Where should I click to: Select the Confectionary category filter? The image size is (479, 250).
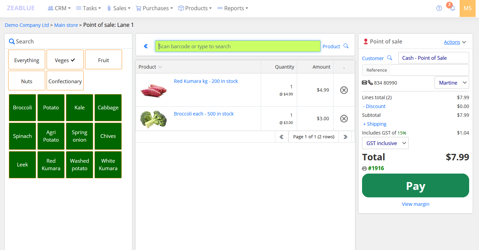(x=65, y=81)
